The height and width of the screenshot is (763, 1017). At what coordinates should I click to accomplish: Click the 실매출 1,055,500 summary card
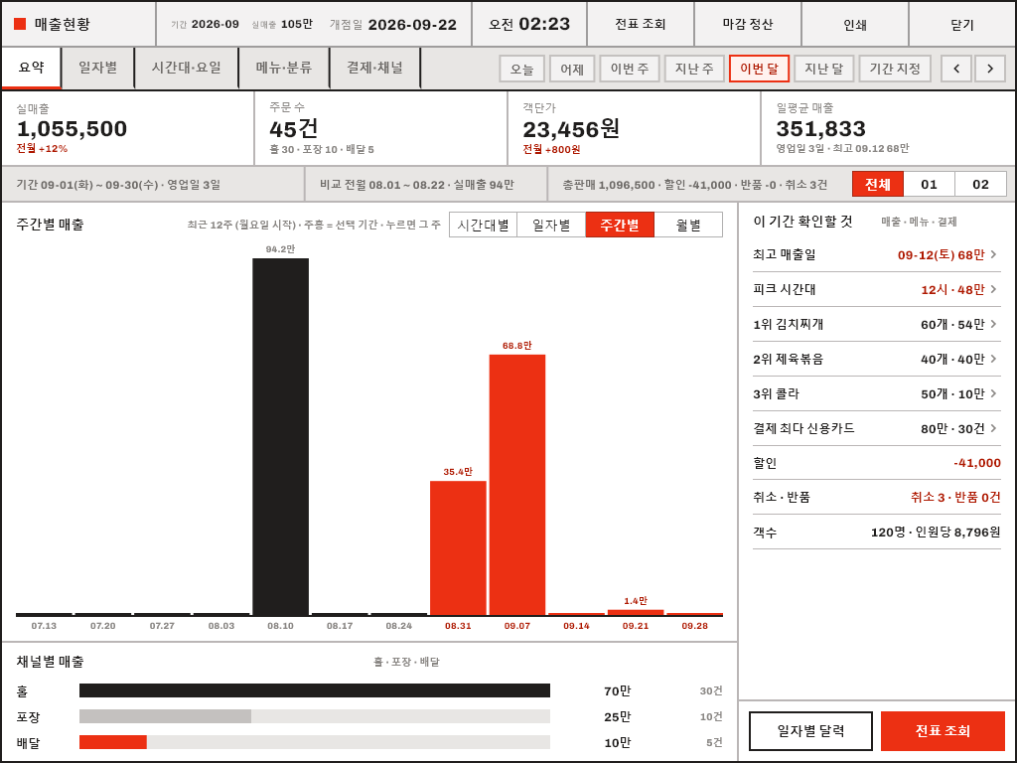click(x=128, y=128)
